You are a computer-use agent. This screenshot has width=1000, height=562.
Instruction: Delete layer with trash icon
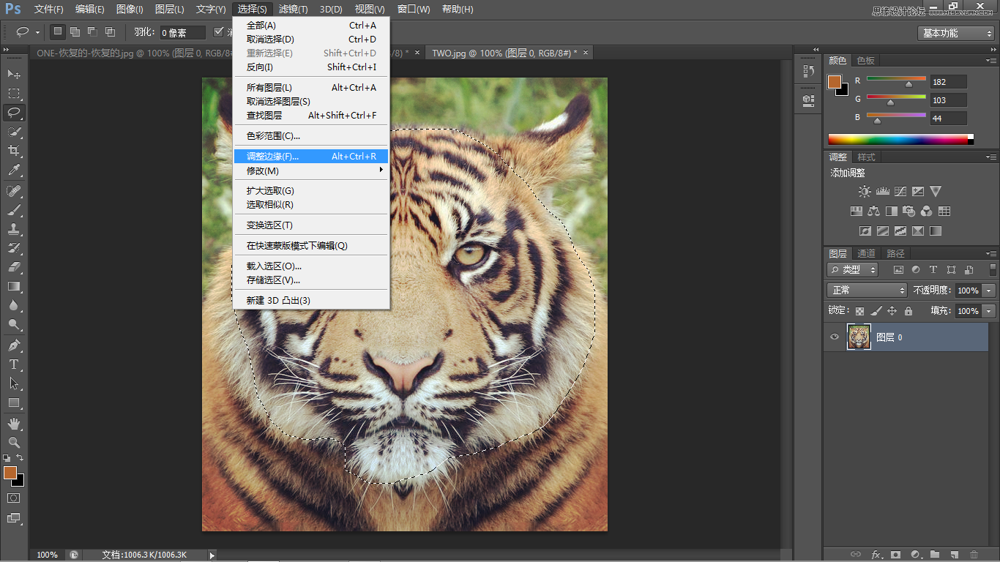(974, 555)
